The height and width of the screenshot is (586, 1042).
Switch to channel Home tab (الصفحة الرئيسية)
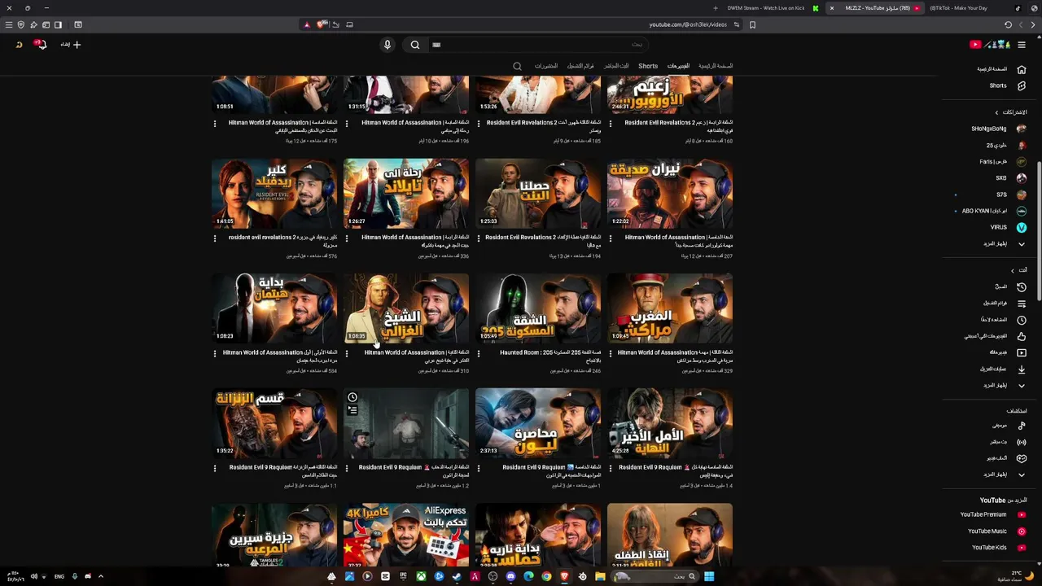click(x=716, y=66)
